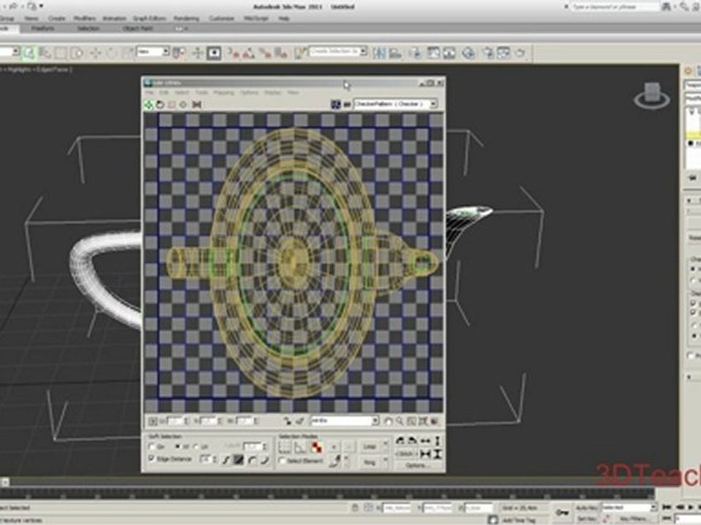Click the U coordinate input field
The width and height of the screenshot is (701, 525).
click(x=175, y=421)
